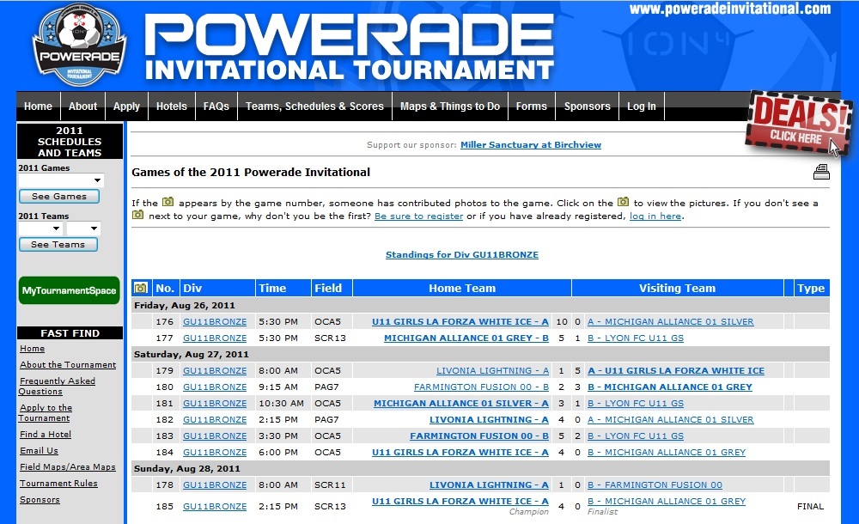Open the Miller Sanctuary at Birchview sponsor link

coord(531,144)
